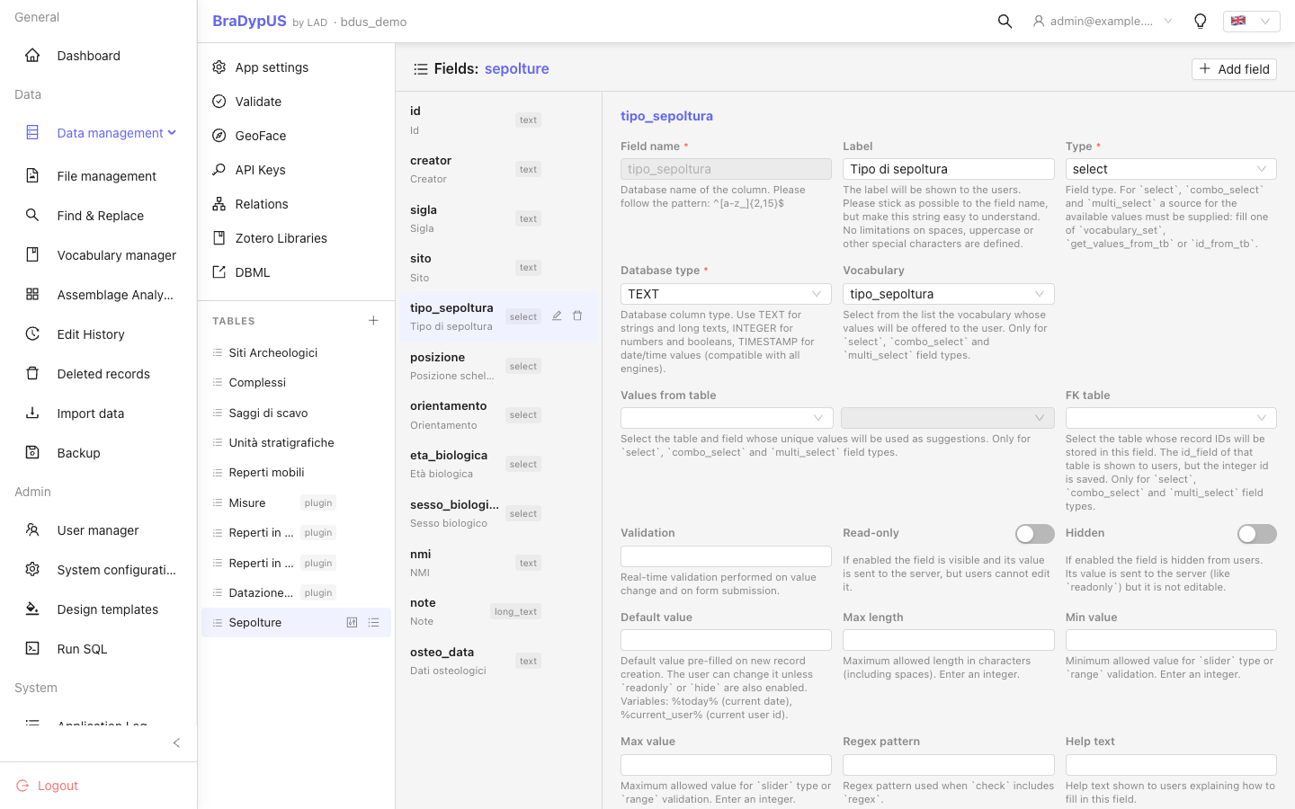The image size is (1295, 809).
Task: Click the Validate checkmark icon
Action: (219, 102)
